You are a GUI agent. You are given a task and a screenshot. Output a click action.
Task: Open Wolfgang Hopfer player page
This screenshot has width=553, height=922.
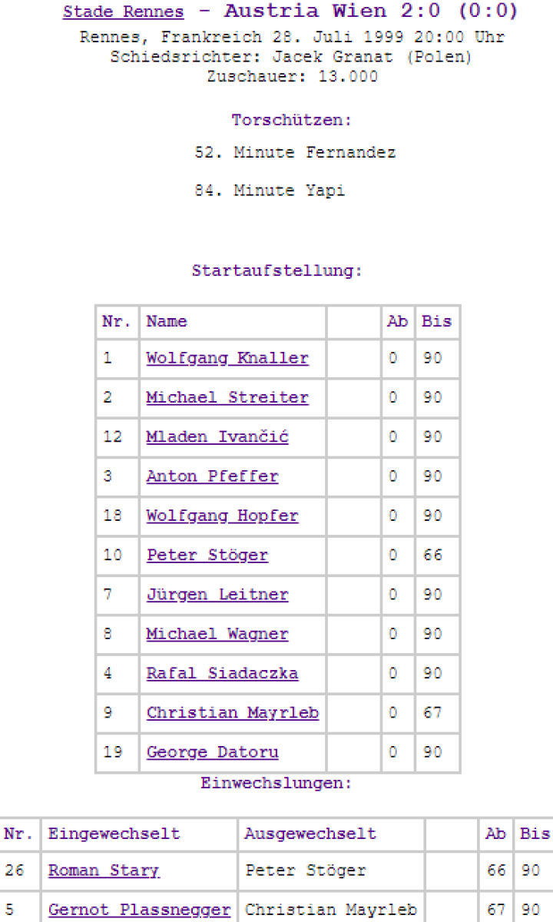222,516
